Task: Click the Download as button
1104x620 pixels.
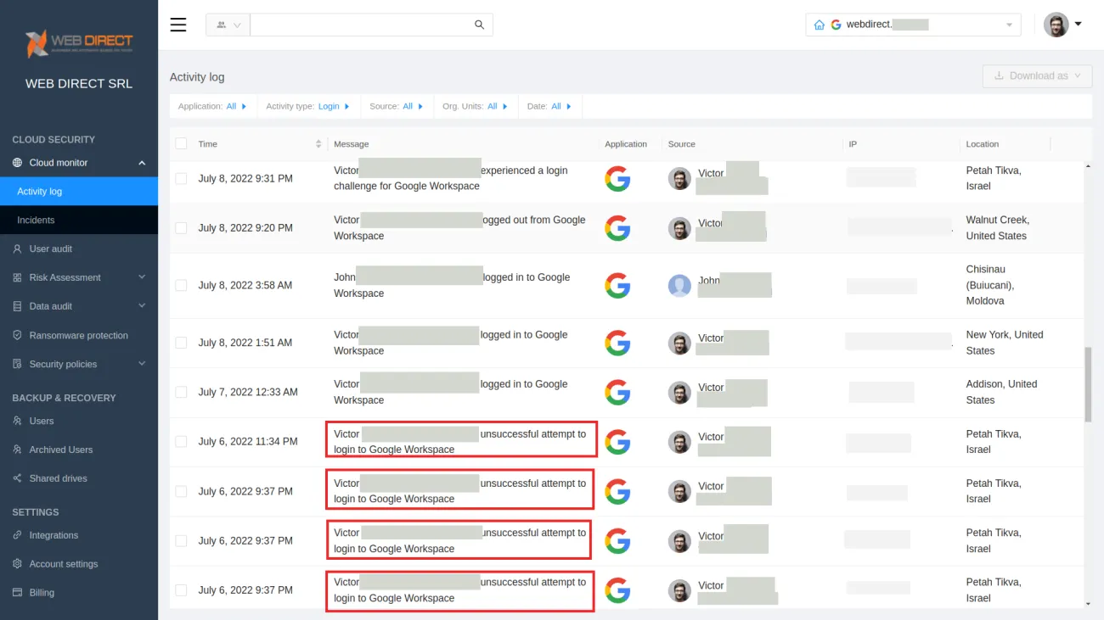Action: tap(1037, 75)
